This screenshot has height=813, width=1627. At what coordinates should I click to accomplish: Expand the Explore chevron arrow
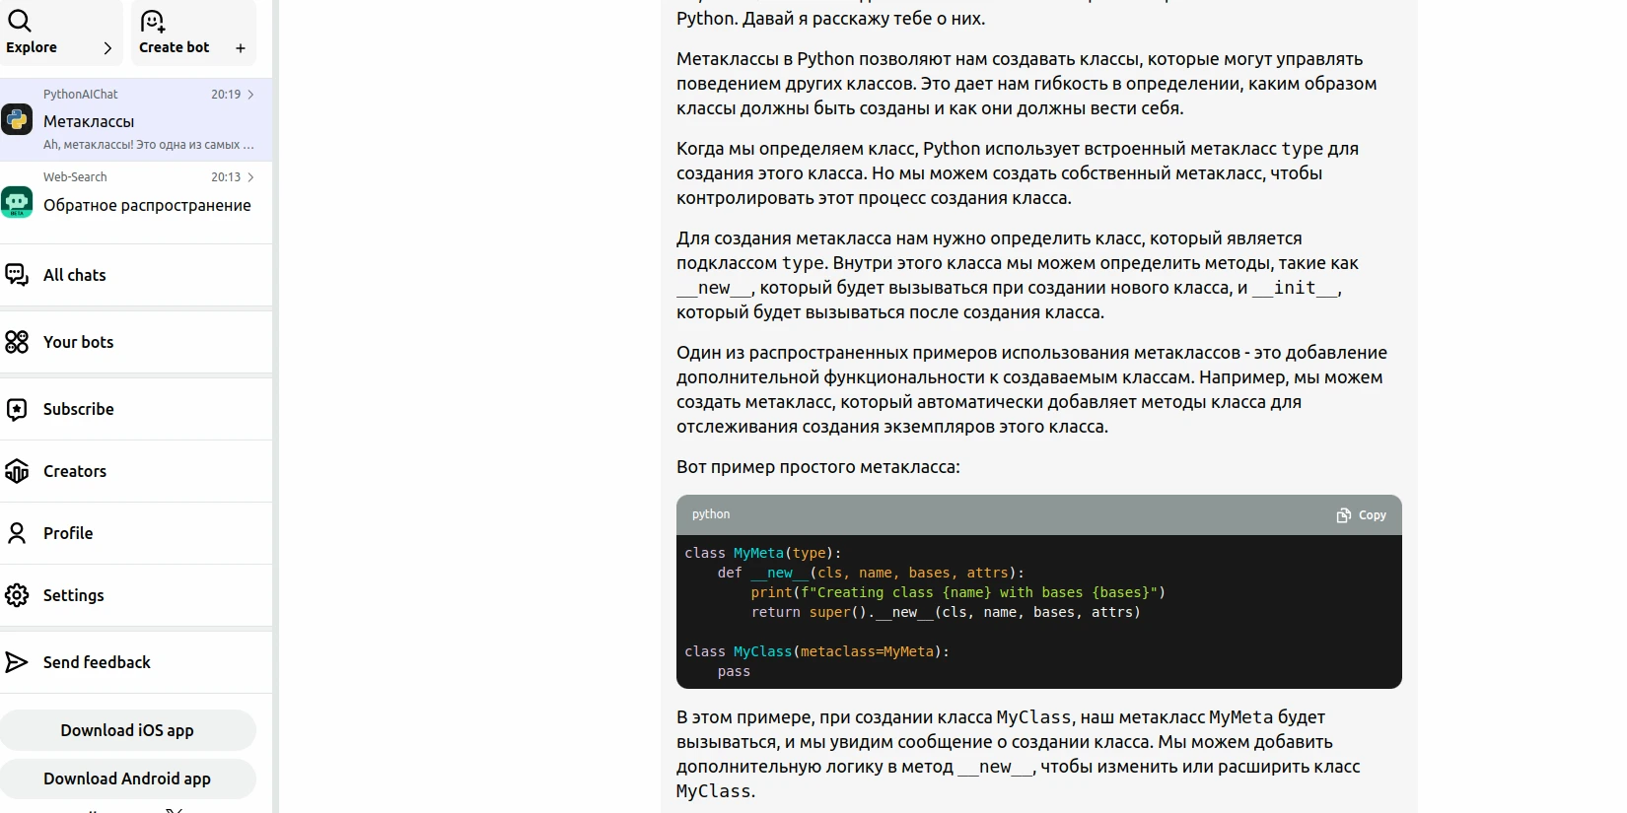point(107,48)
